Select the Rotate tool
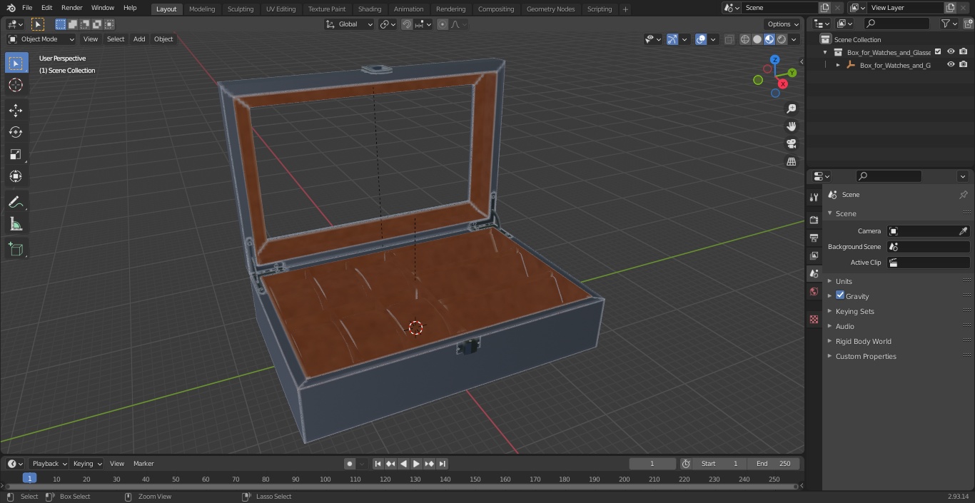 click(16, 132)
